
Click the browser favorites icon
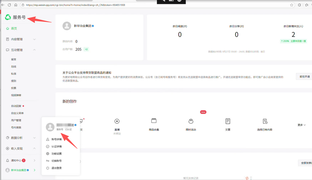[x=307, y=5]
